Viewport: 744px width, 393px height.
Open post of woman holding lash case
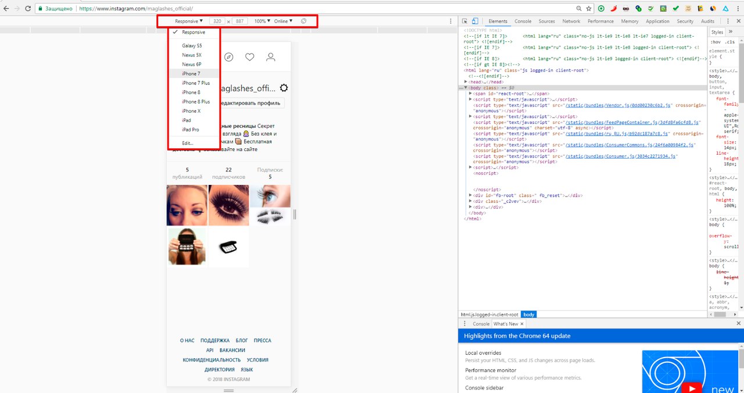(187, 247)
